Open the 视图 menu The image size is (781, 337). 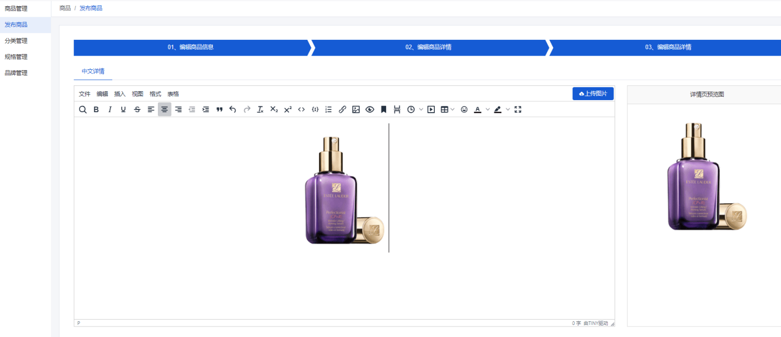[x=137, y=94]
